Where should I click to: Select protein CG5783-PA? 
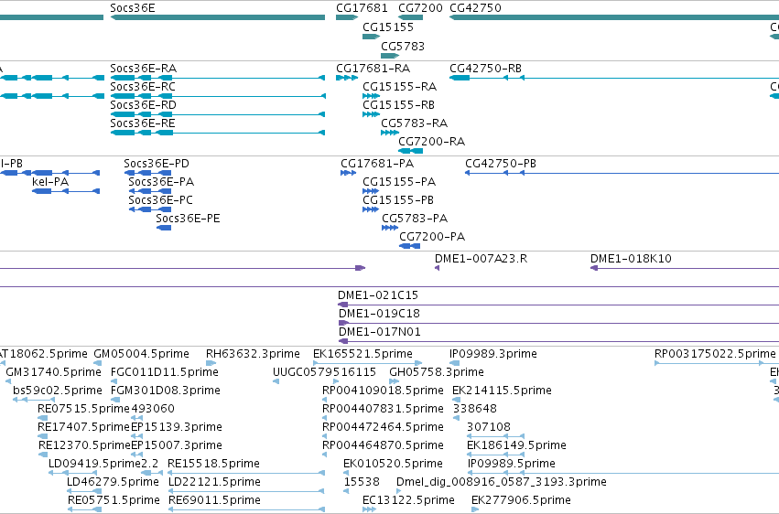tap(415, 219)
